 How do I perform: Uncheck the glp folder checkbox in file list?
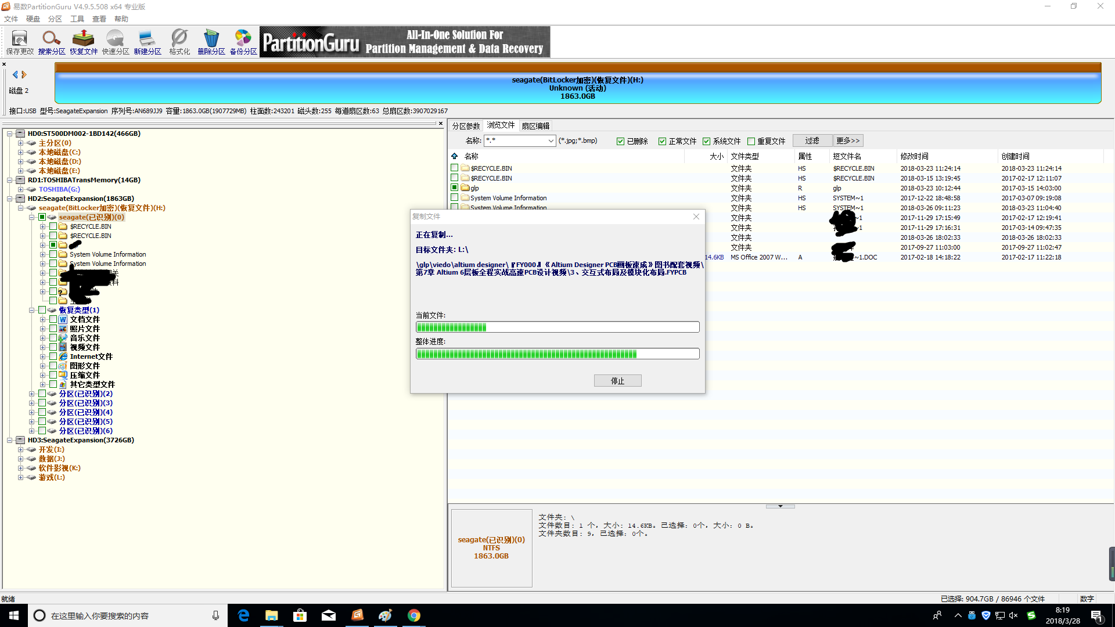click(x=455, y=188)
